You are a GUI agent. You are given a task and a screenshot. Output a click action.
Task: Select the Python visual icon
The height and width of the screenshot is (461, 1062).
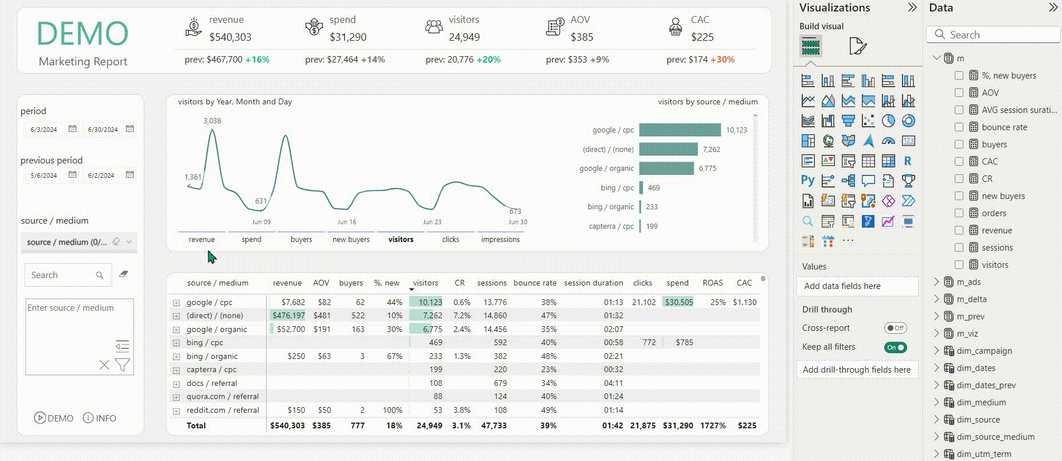point(808,181)
